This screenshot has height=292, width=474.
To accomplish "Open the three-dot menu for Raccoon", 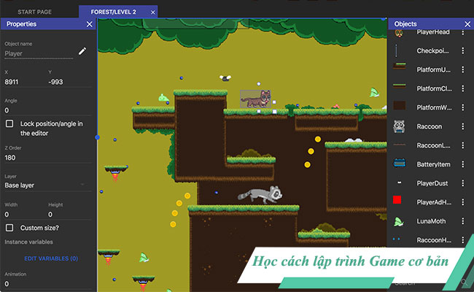I will pos(462,126).
